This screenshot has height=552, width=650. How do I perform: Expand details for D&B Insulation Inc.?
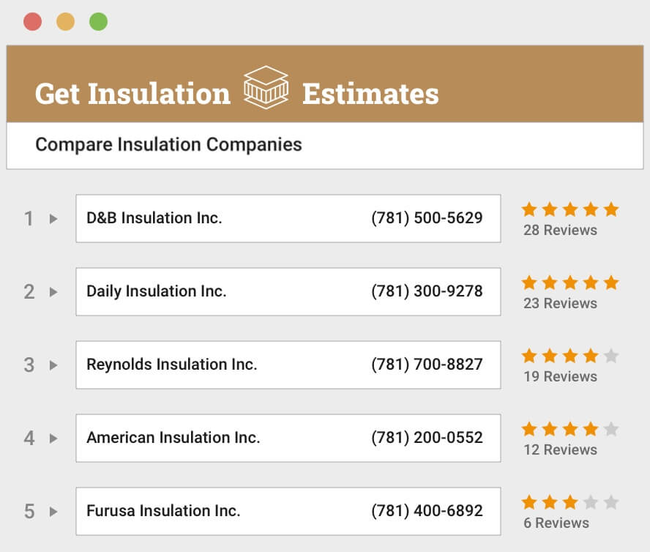pyautogui.click(x=53, y=218)
